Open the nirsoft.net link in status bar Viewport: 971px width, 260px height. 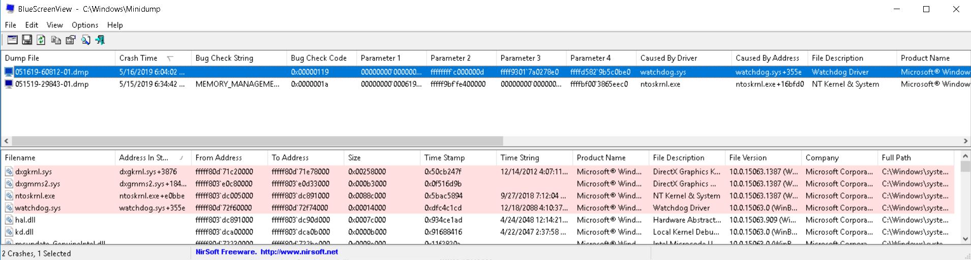[x=299, y=252]
